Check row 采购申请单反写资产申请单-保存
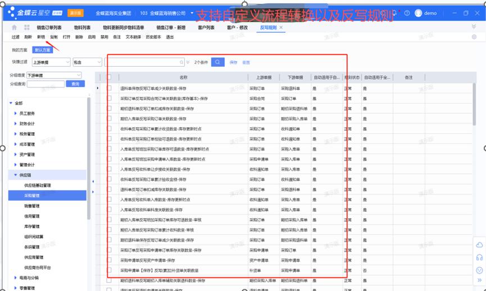Image resolution: width=486 pixels, height=291 pixels. 109,260
